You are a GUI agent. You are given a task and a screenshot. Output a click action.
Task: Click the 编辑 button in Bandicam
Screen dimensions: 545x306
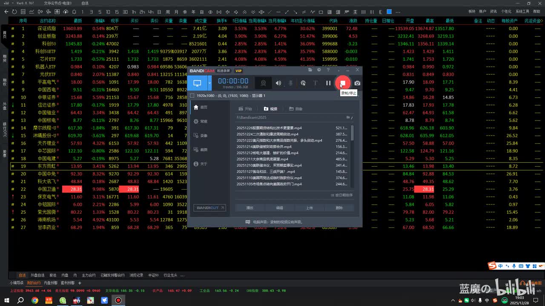[x=280, y=208]
